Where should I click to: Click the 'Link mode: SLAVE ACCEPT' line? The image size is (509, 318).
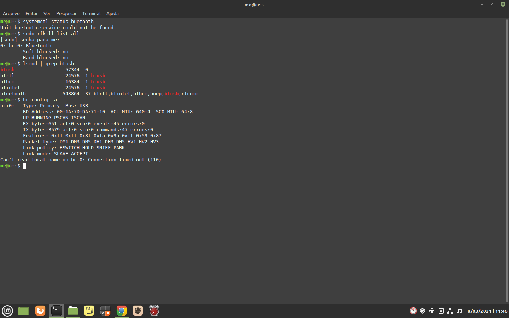pyautogui.click(x=55, y=154)
